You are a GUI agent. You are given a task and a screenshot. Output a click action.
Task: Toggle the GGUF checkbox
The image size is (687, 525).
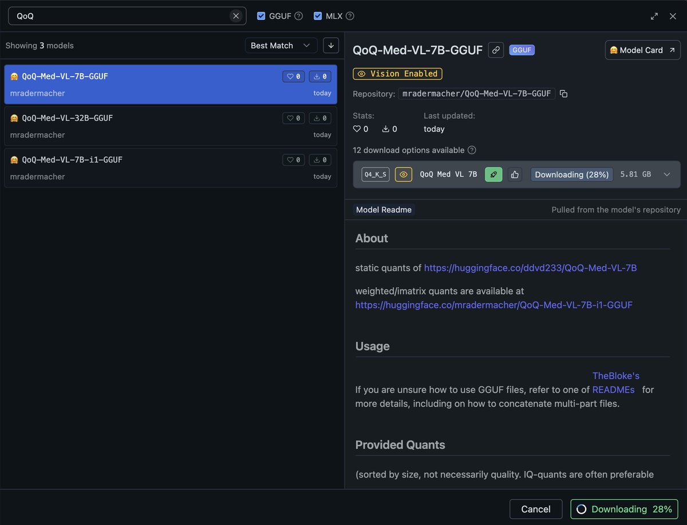tap(261, 16)
